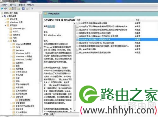Expand the Internet 通信管理 folder node

(x=11, y=44)
